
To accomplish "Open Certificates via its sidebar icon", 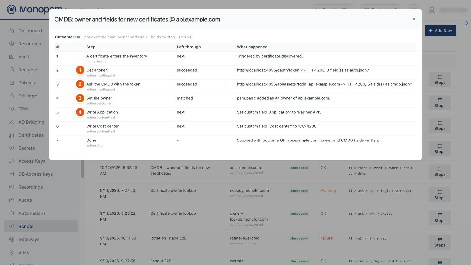I will (12, 135).
